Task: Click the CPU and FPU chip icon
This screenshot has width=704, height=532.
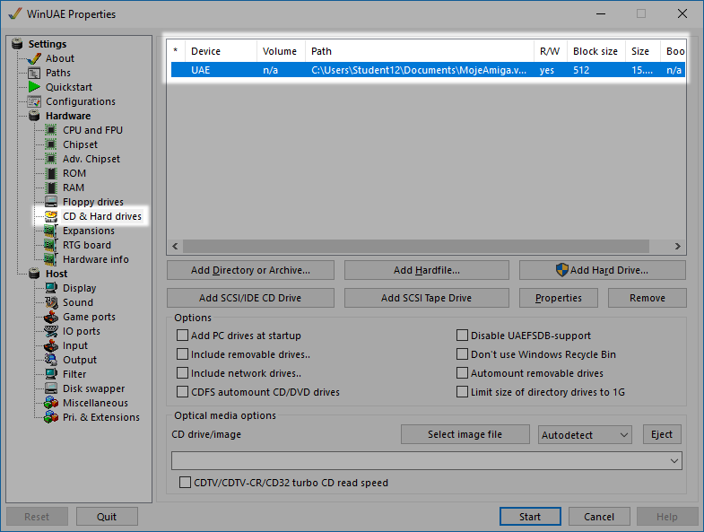Action: 51,130
